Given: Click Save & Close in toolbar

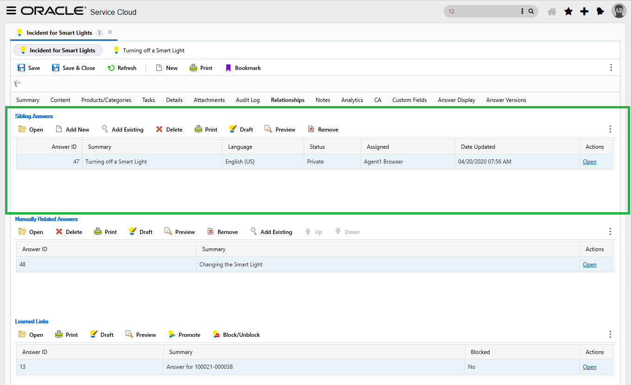Looking at the screenshot, I should pyautogui.click(x=73, y=68).
